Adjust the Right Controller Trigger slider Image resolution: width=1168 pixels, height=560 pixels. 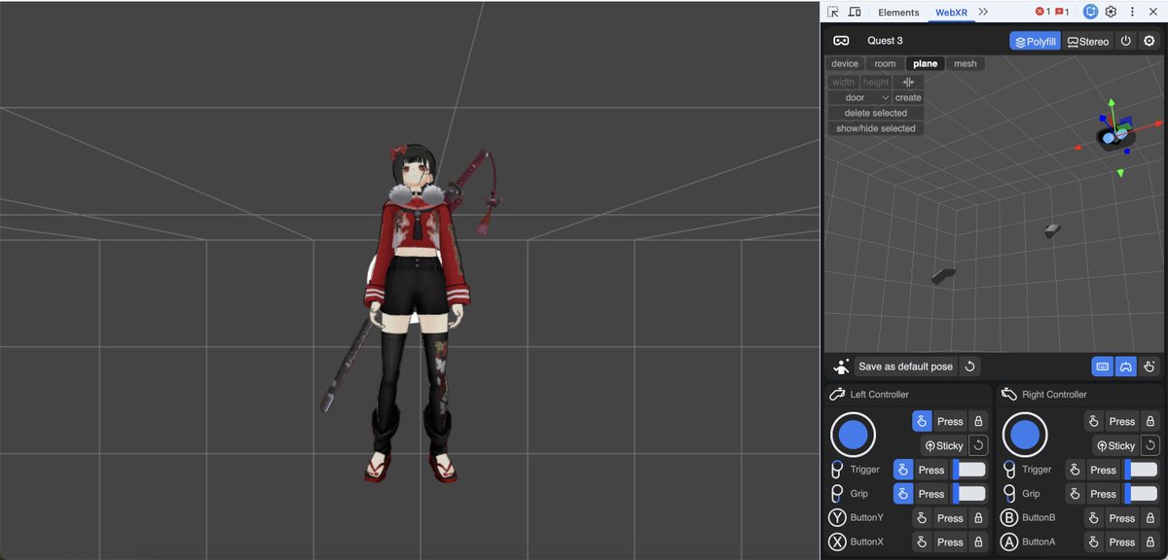coord(1142,470)
